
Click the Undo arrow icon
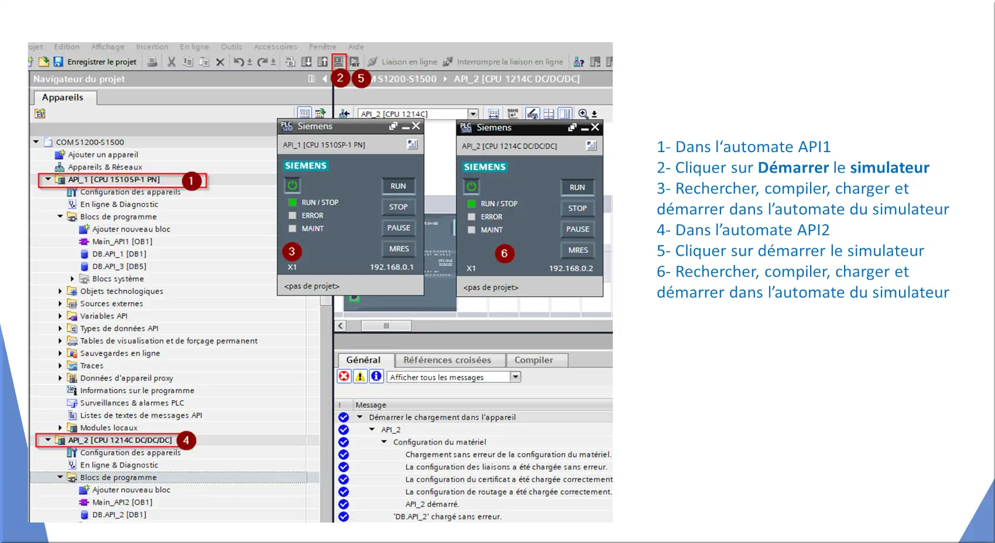[239, 61]
